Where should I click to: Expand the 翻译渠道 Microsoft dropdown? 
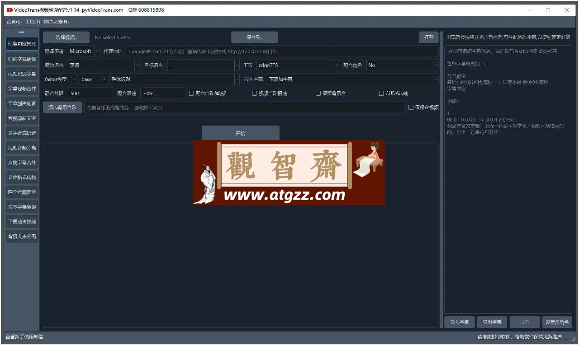tap(84, 51)
